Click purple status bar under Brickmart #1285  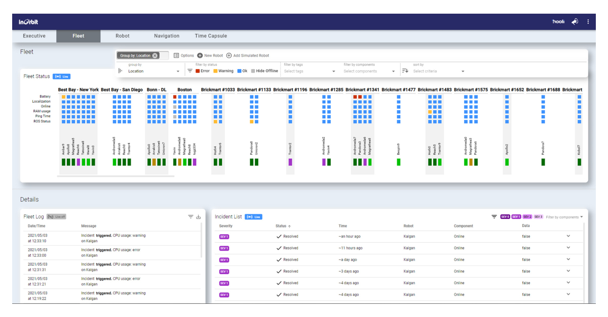pos(324,162)
